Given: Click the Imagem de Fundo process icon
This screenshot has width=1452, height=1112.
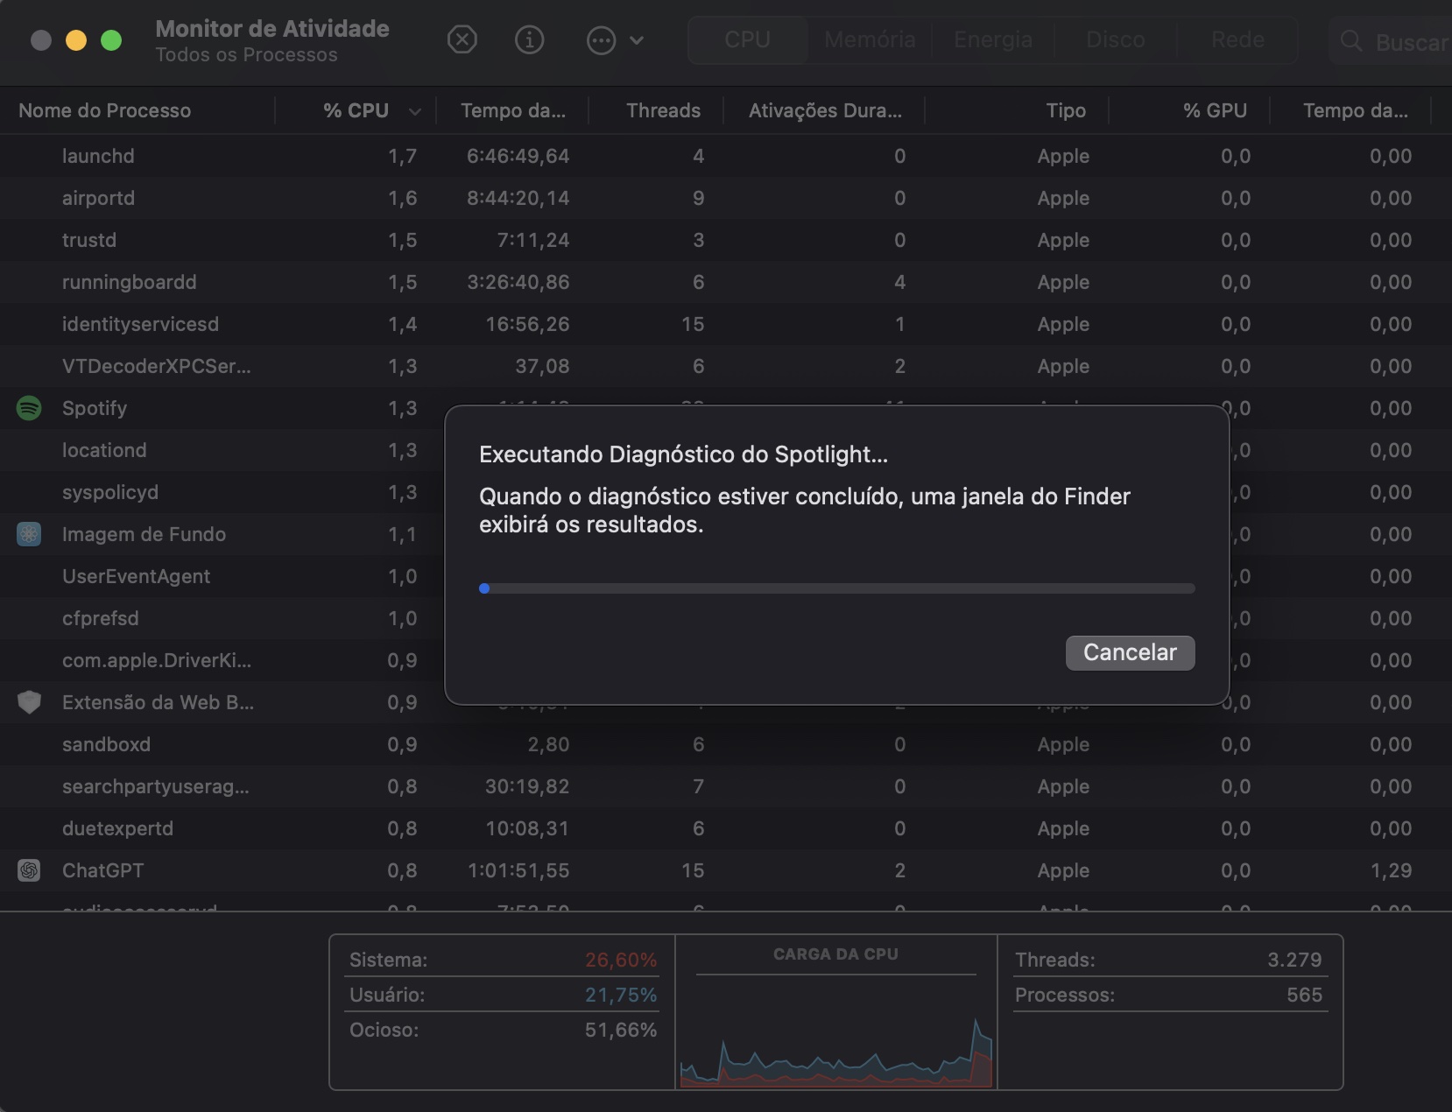Looking at the screenshot, I should pos(28,534).
